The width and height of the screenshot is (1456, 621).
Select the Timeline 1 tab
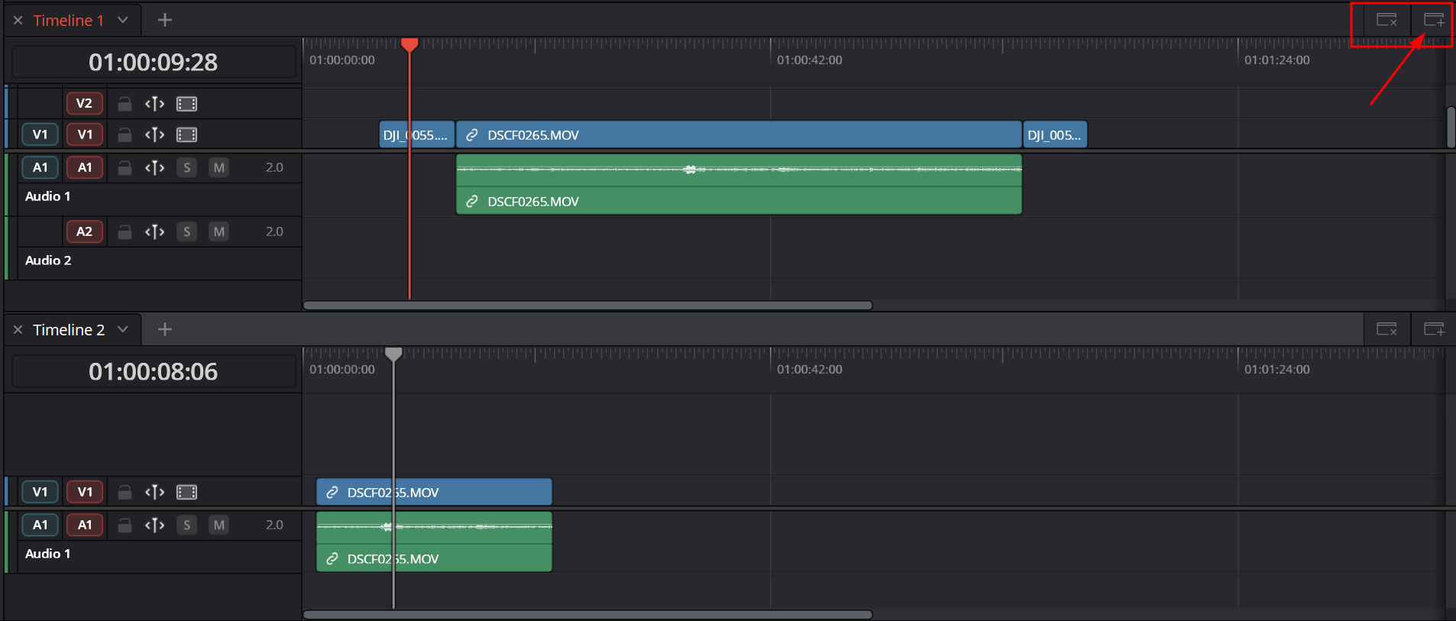68,21
